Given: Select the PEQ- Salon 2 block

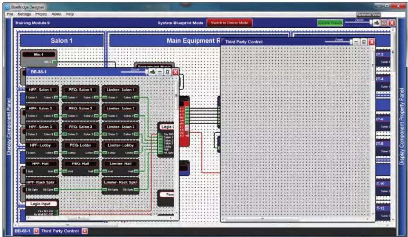Looking at the screenshot, I should pyautogui.click(x=80, y=112).
